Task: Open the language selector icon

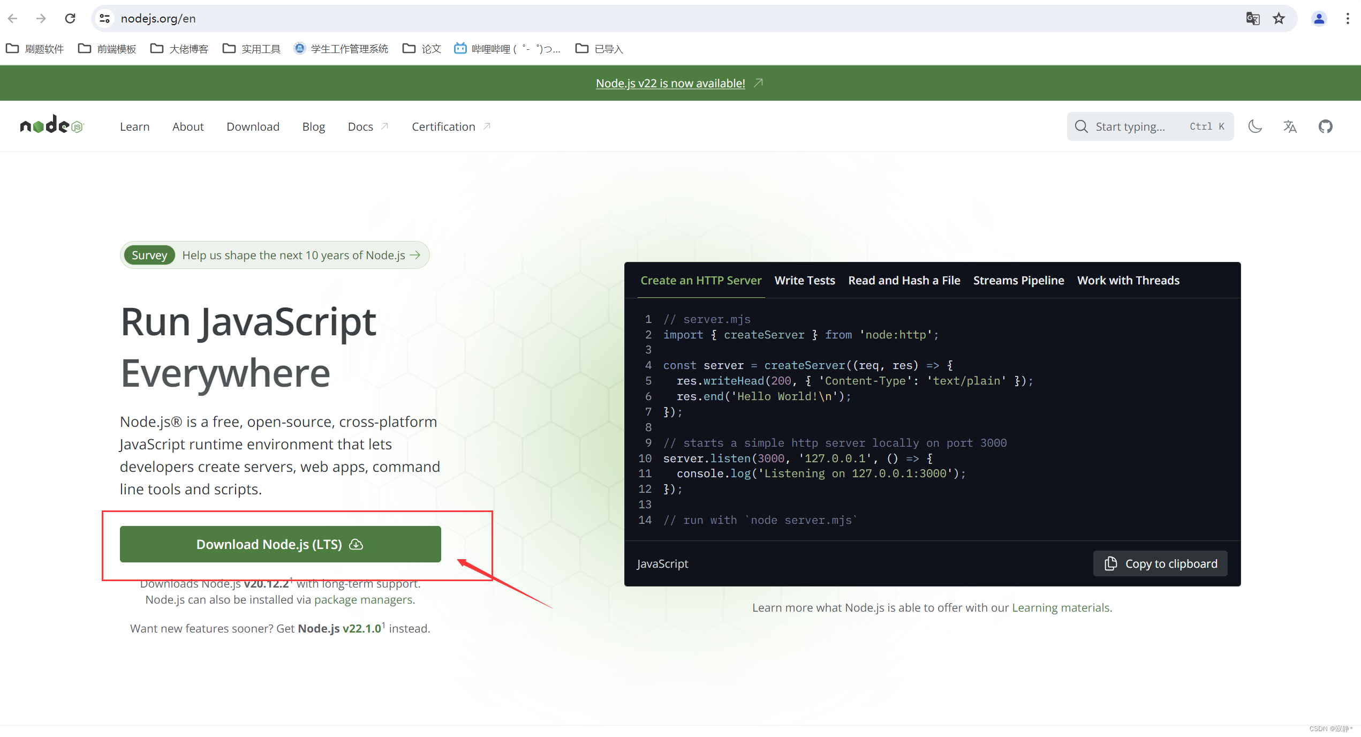Action: click(1290, 126)
